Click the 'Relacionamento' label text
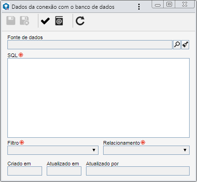 [x=122, y=143]
